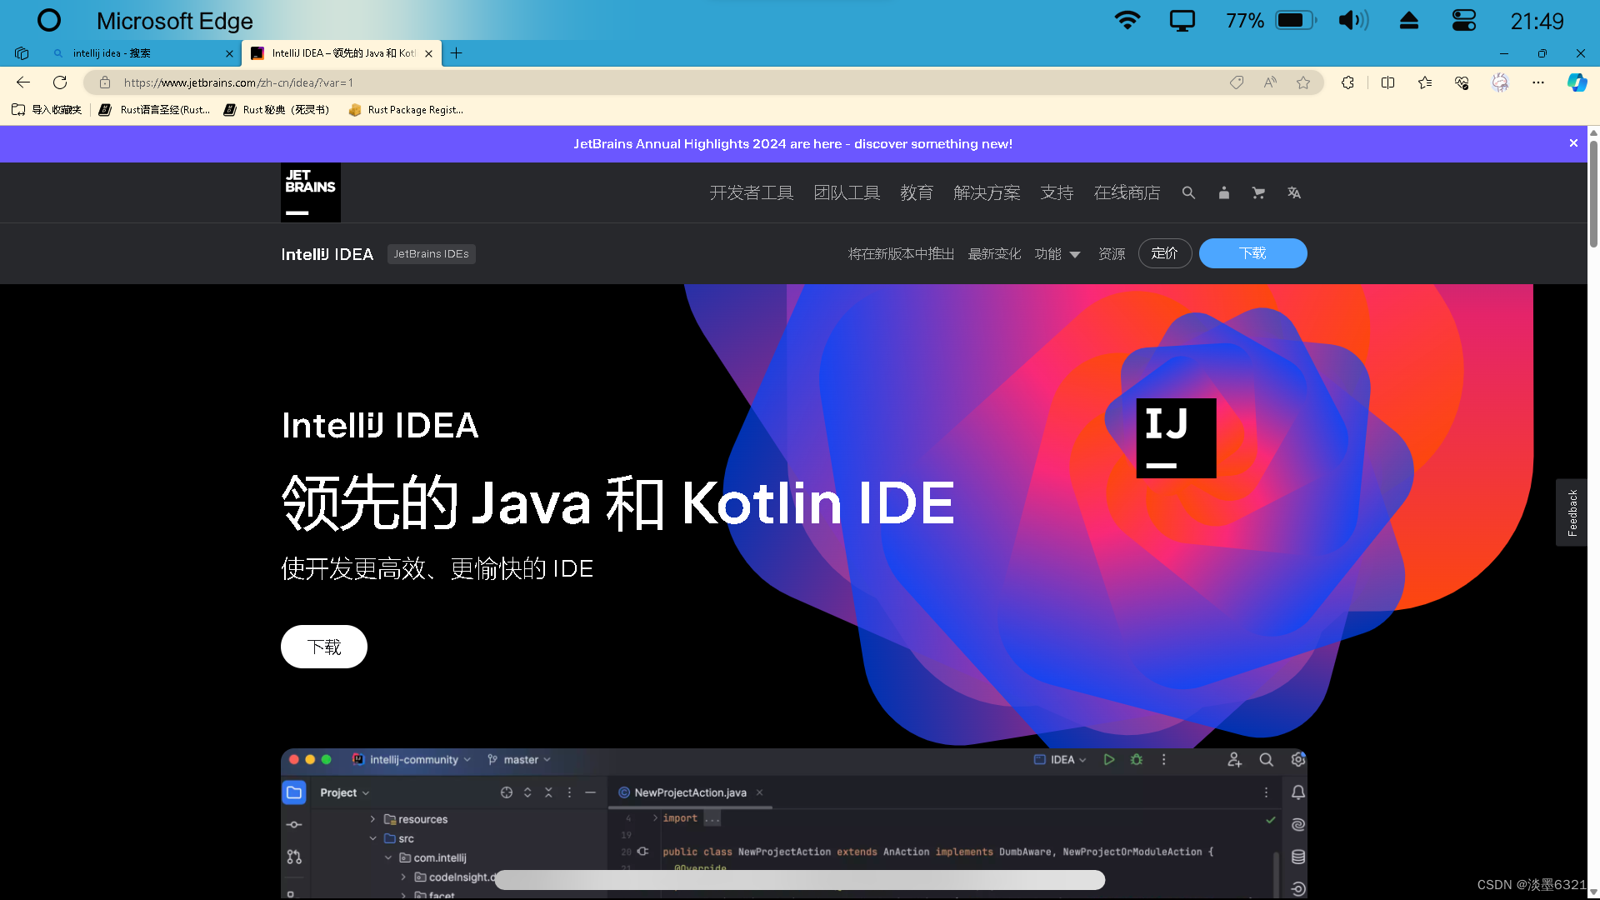
Task: Open 解决方案 menu
Action: [x=987, y=192]
